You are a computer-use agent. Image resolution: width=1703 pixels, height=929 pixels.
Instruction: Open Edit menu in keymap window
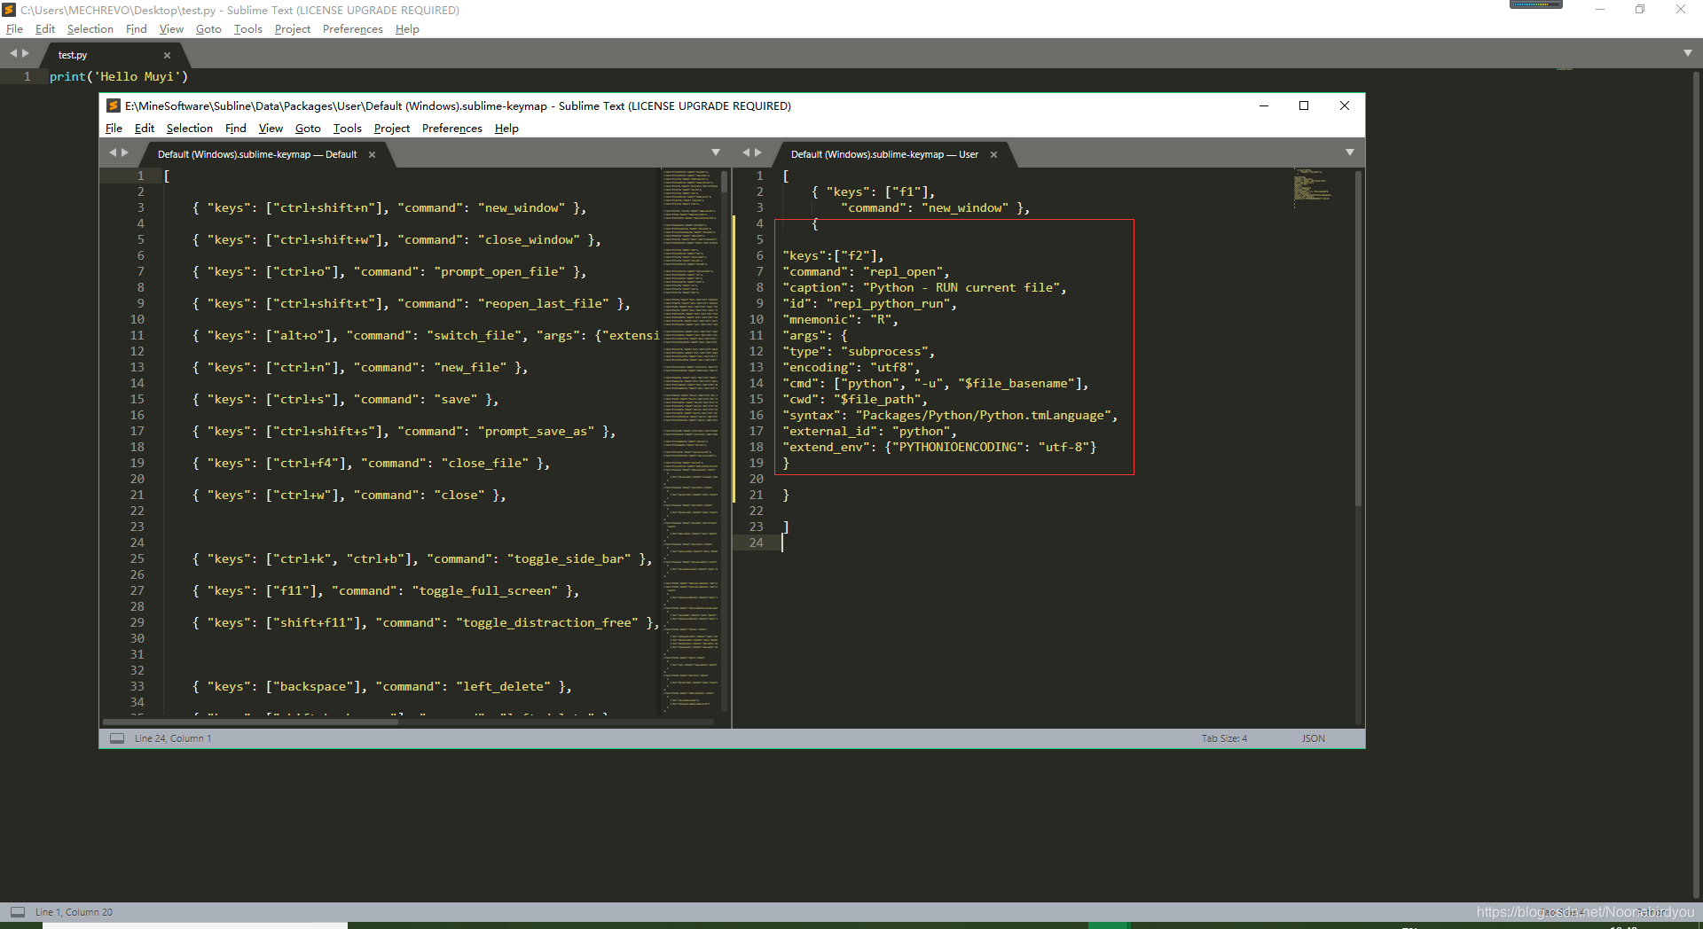pyautogui.click(x=145, y=129)
